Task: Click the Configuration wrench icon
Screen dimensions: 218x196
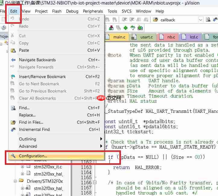Action: point(13,156)
